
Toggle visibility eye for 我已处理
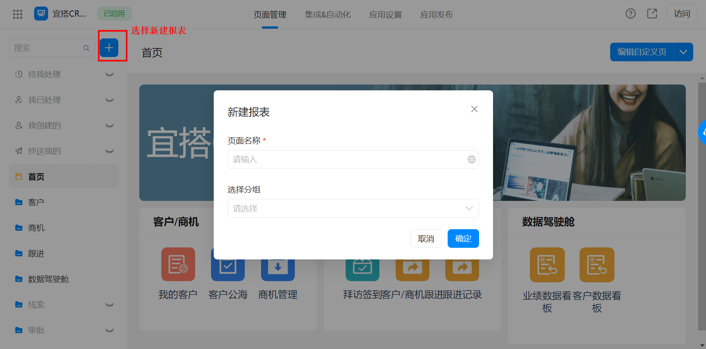[x=109, y=100]
